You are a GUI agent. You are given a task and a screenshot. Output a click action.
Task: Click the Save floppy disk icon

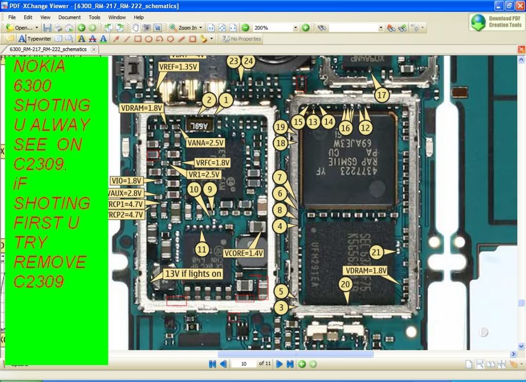(x=47, y=28)
